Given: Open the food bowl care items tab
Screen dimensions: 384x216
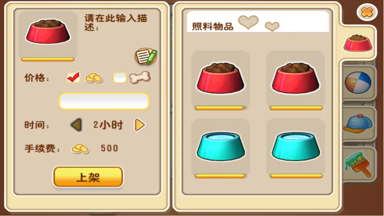Looking at the screenshot, I should (x=357, y=43).
